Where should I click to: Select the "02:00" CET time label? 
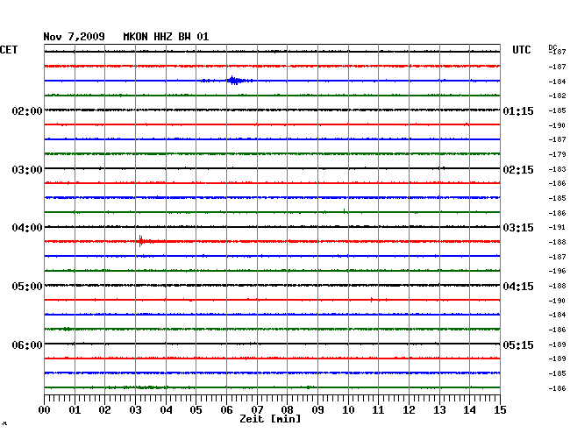pos(27,110)
